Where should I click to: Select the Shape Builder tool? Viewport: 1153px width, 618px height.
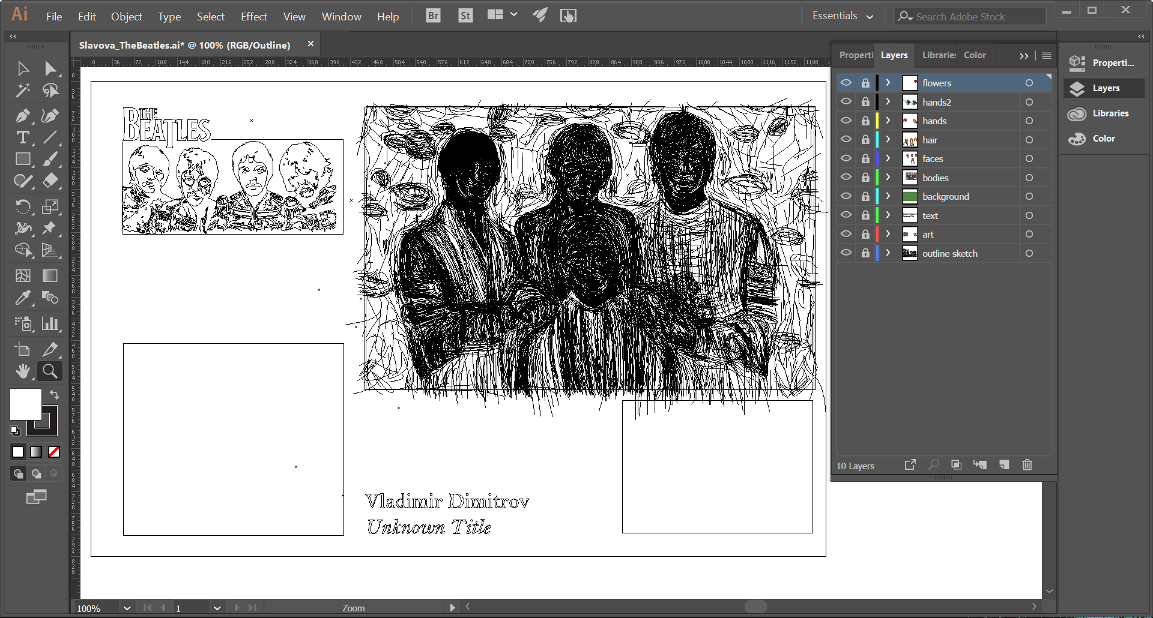[x=23, y=250]
